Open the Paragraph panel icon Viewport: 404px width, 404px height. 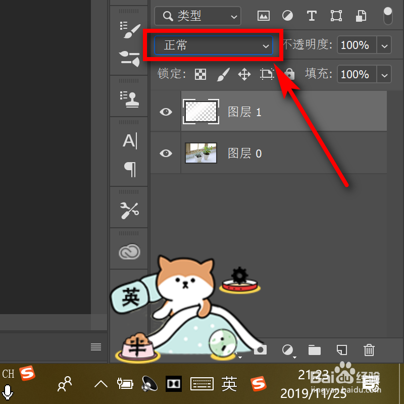[x=130, y=169]
